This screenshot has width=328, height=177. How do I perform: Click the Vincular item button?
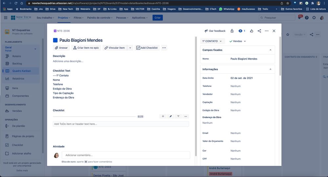coord(115,48)
